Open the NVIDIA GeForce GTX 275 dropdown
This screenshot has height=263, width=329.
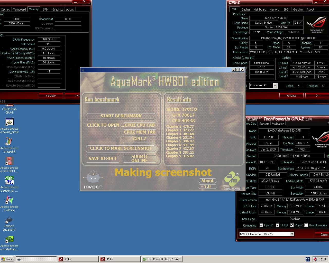click(x=292, y=234)
